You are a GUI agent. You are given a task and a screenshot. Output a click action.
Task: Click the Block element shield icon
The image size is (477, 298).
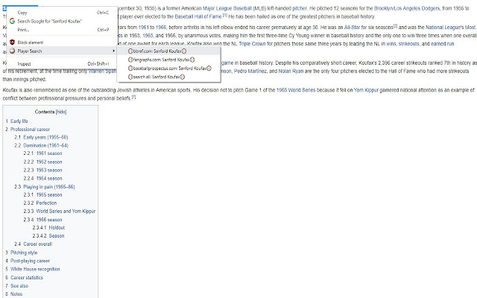[12, 42]
